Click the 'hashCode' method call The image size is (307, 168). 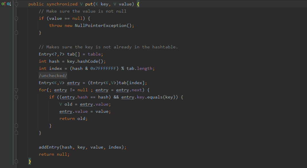[x=88, y=61]
